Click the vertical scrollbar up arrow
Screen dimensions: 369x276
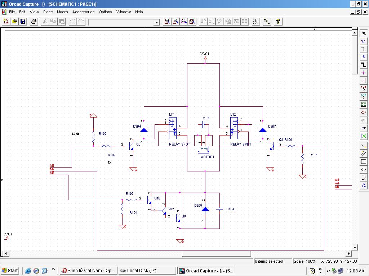[x=355, y=33]
